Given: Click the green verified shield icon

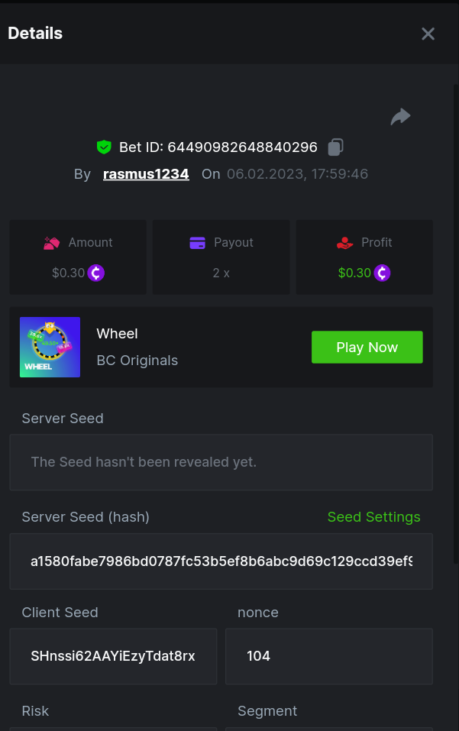Looking at the screenshot, I should point(104,147).
